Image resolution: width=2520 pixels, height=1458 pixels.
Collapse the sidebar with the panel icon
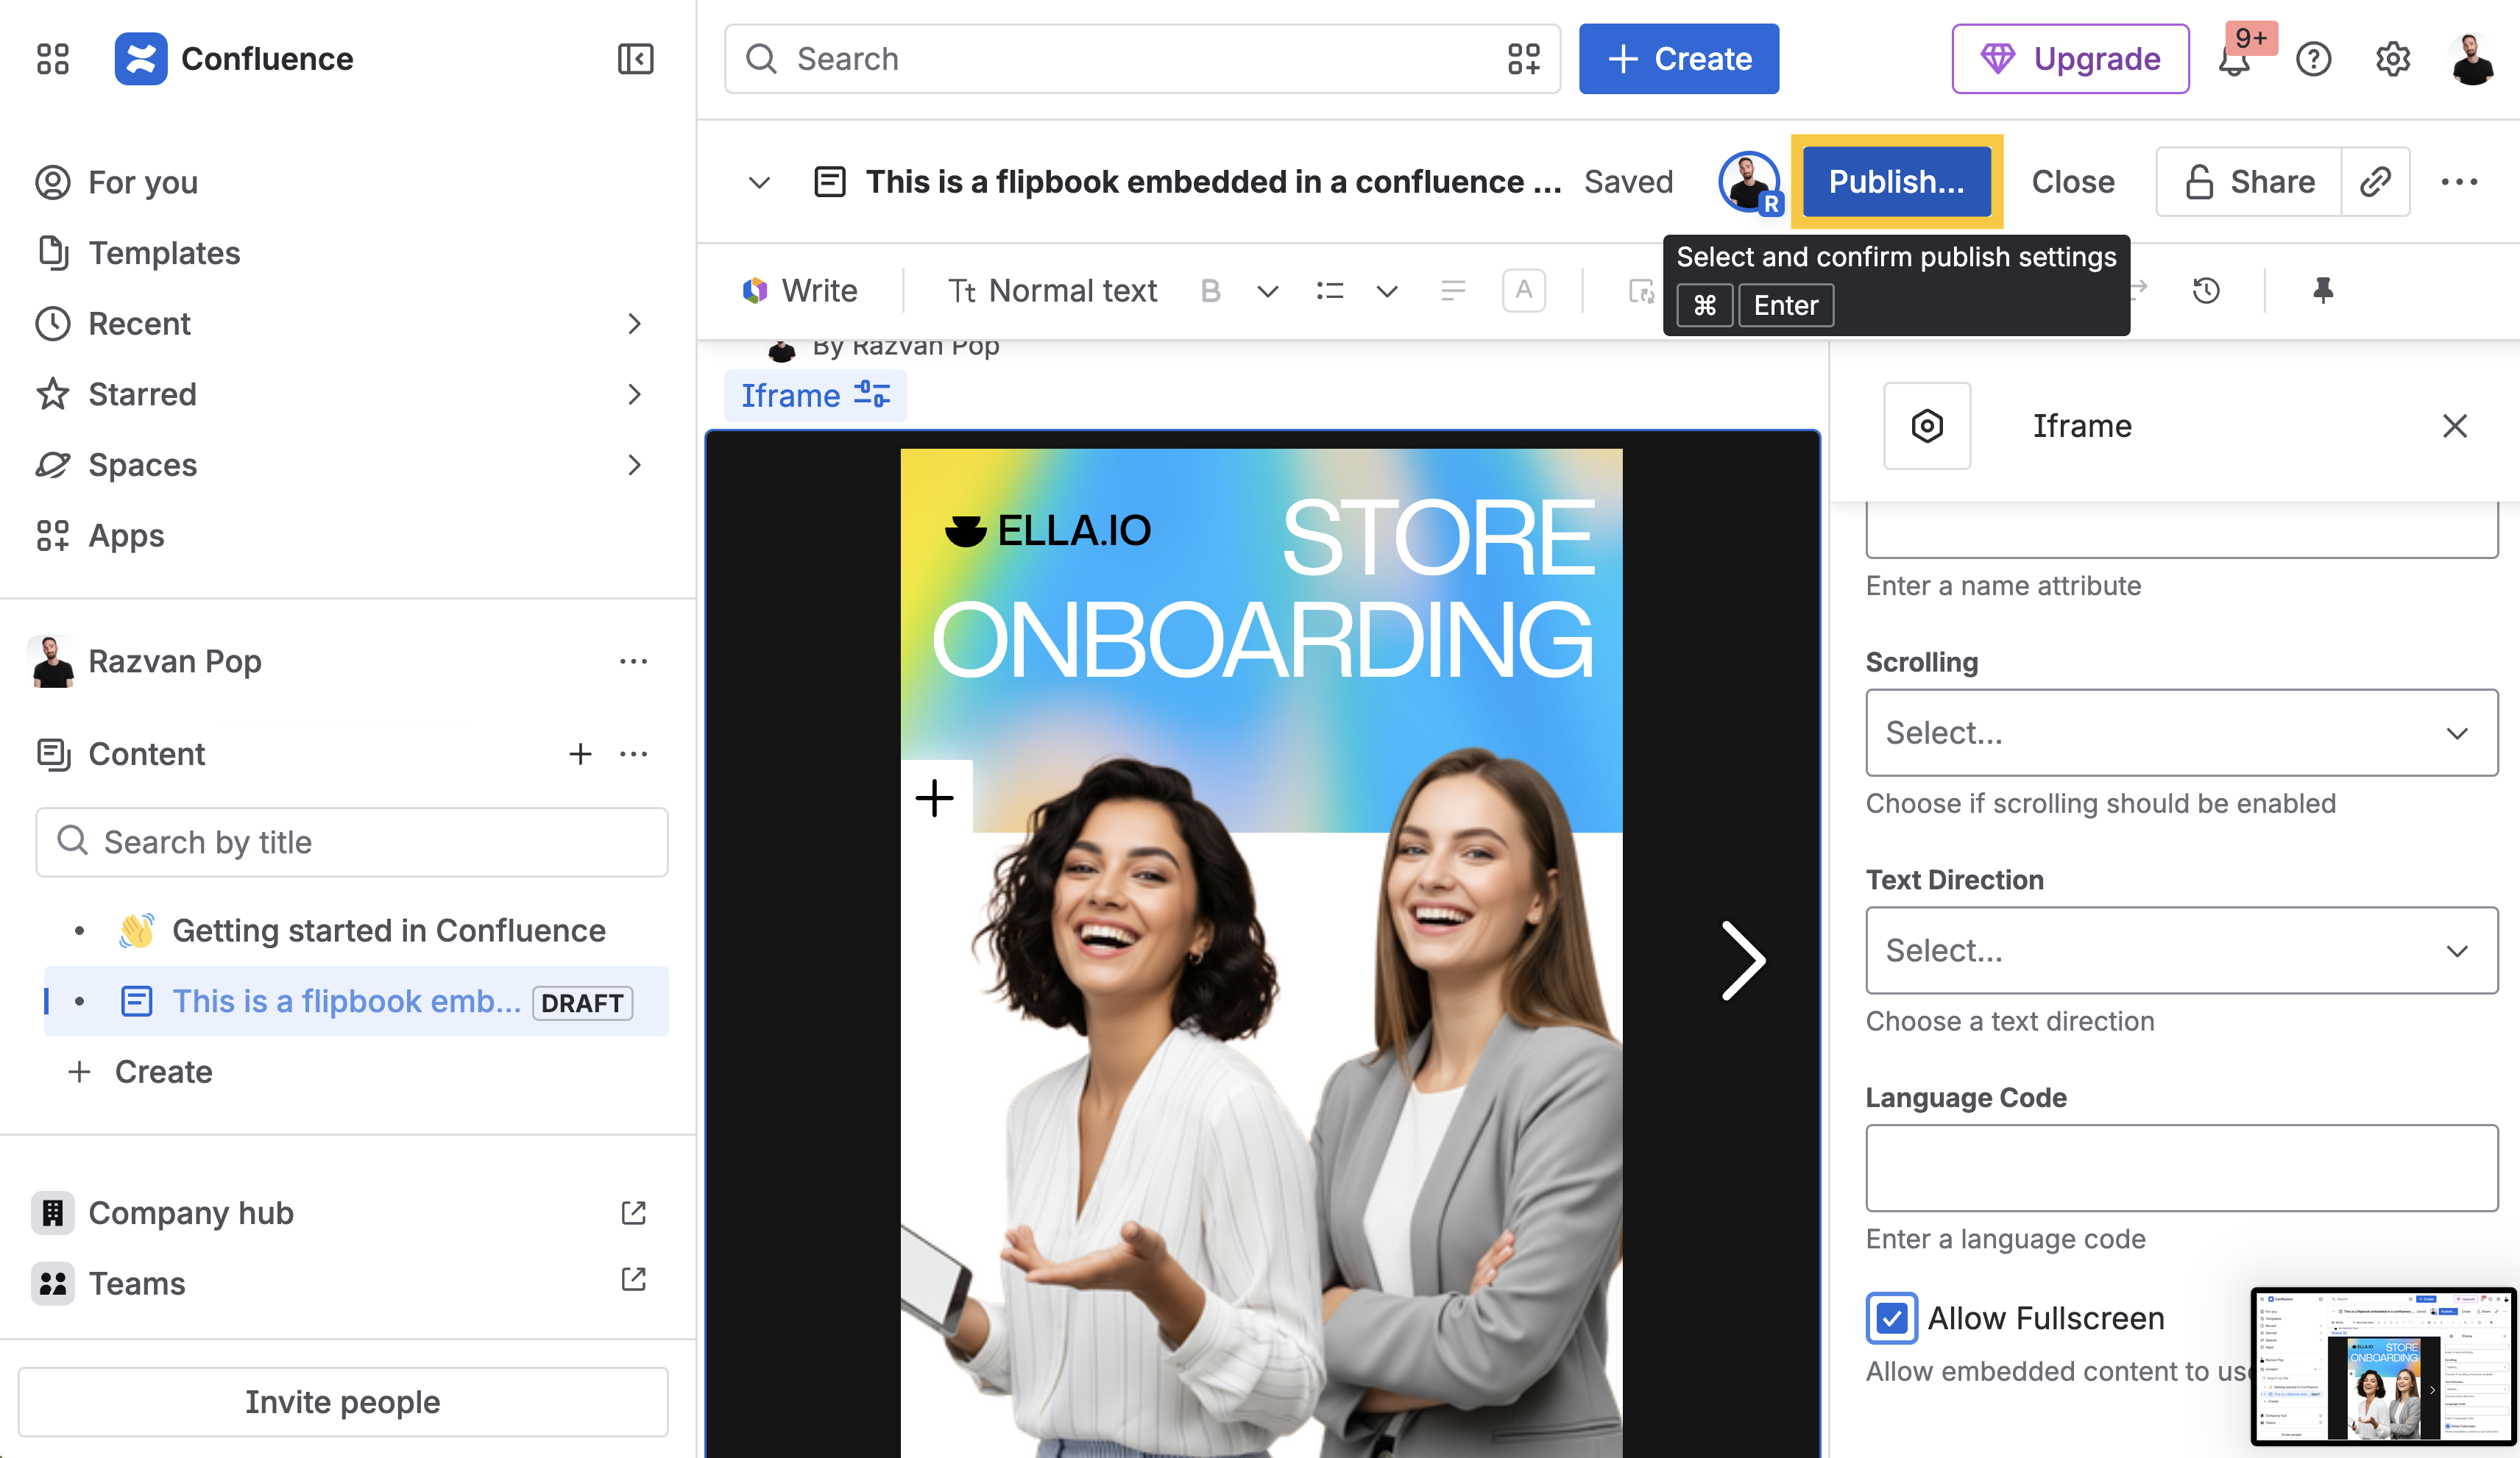click(x=635, y=59)
